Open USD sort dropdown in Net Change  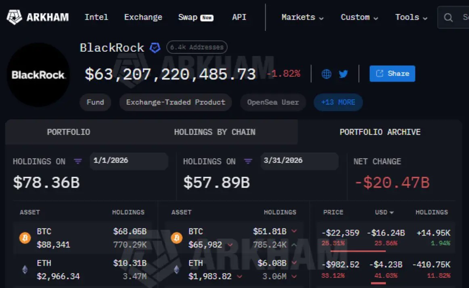384,212
